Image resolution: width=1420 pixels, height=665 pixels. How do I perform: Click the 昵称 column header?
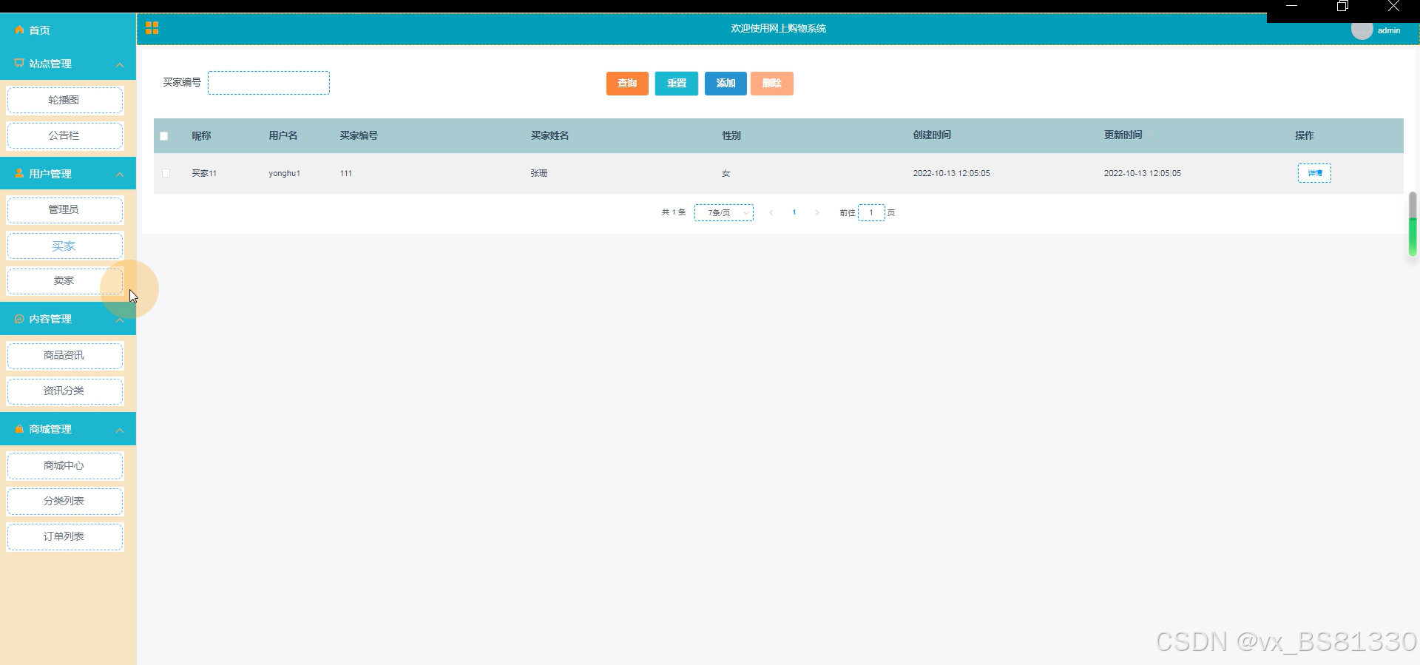201,136
